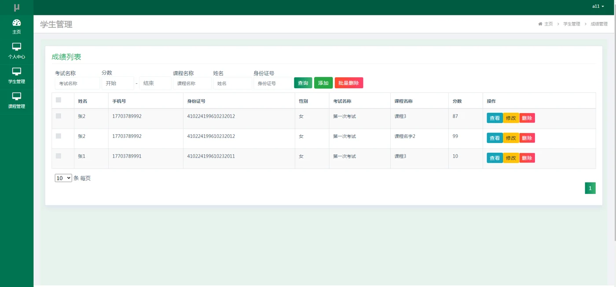The height and width of the screenshot is (287, 616).
Task: Open 个人中心 monitor icon in sidebar
Action: point(17,47)
